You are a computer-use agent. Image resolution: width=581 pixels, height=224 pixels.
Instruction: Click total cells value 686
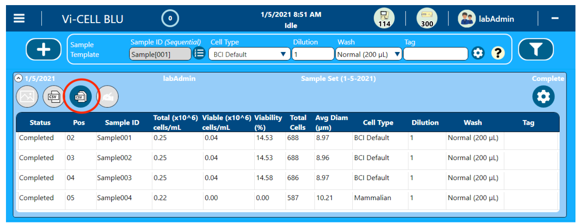(x=293, y=178)
